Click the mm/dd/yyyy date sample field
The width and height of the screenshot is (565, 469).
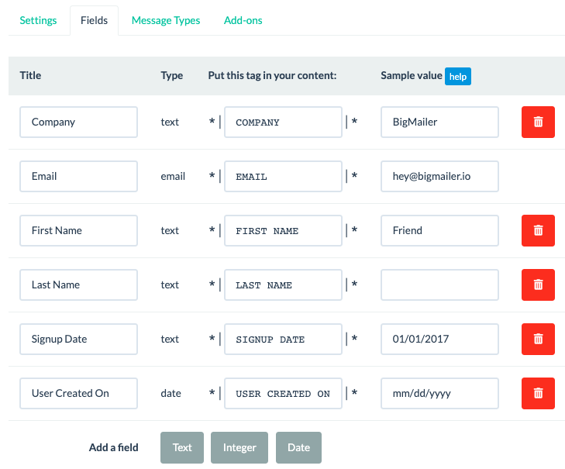439,393
